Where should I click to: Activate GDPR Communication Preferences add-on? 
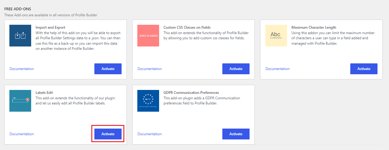[236, 134]
